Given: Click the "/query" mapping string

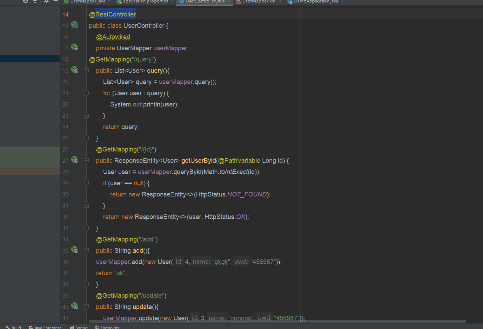Looking at the screenshot, I should coord(143,59).
